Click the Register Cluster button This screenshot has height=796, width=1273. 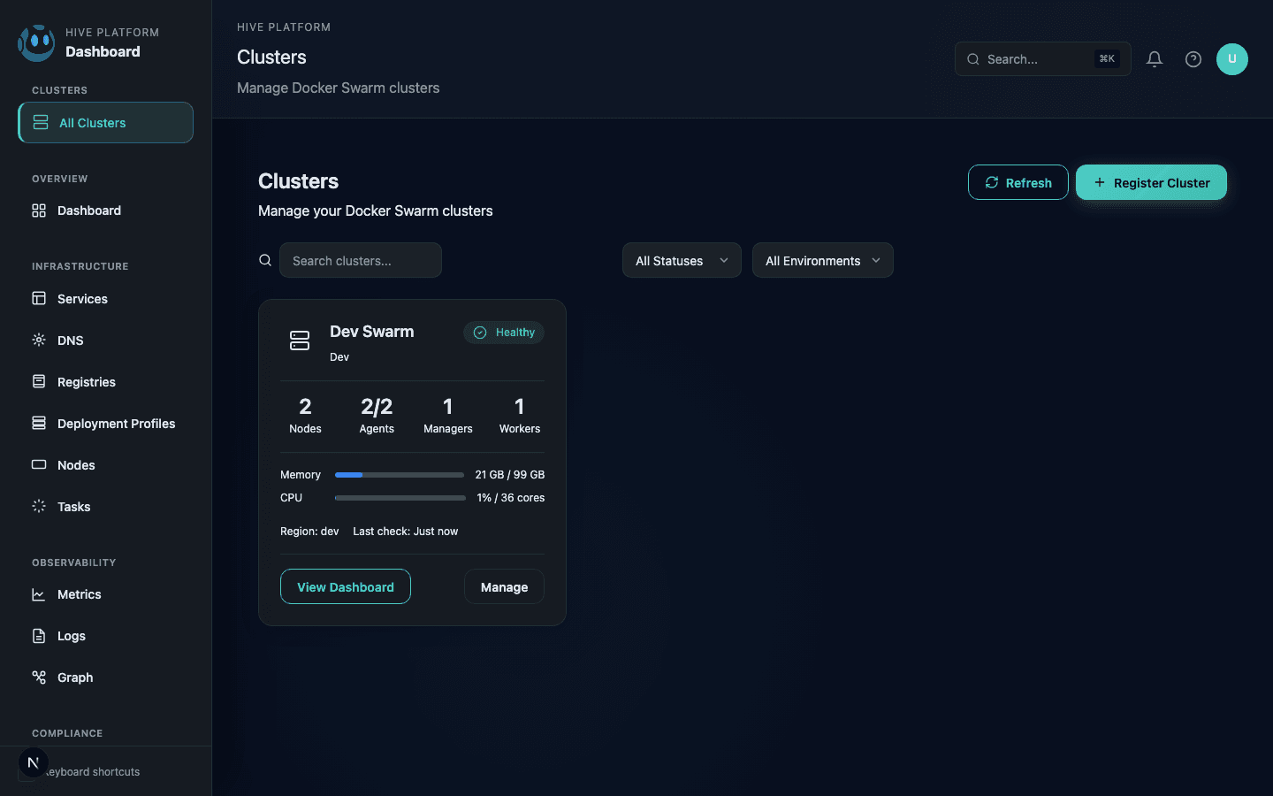[1151, 182]
